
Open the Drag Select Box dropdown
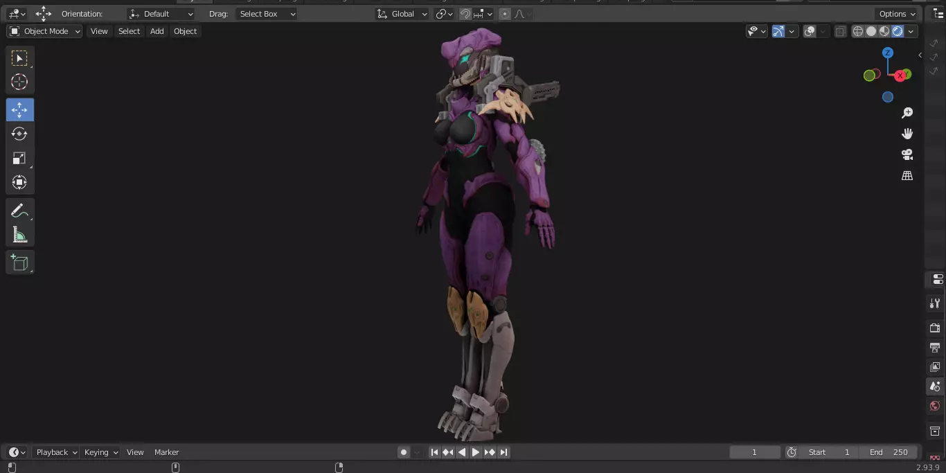coord(267,14)
